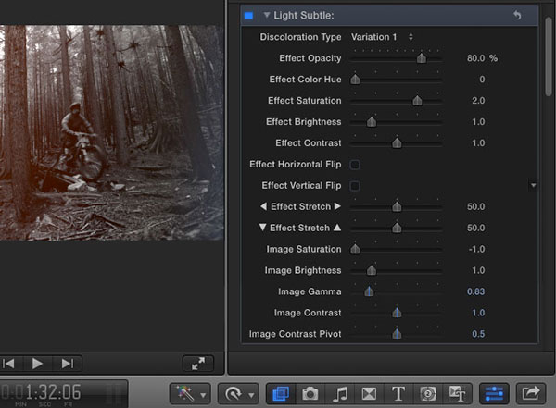Click the inspector vertical scrollbar
The image size is (556, 408).
click(x=549, y=56)
